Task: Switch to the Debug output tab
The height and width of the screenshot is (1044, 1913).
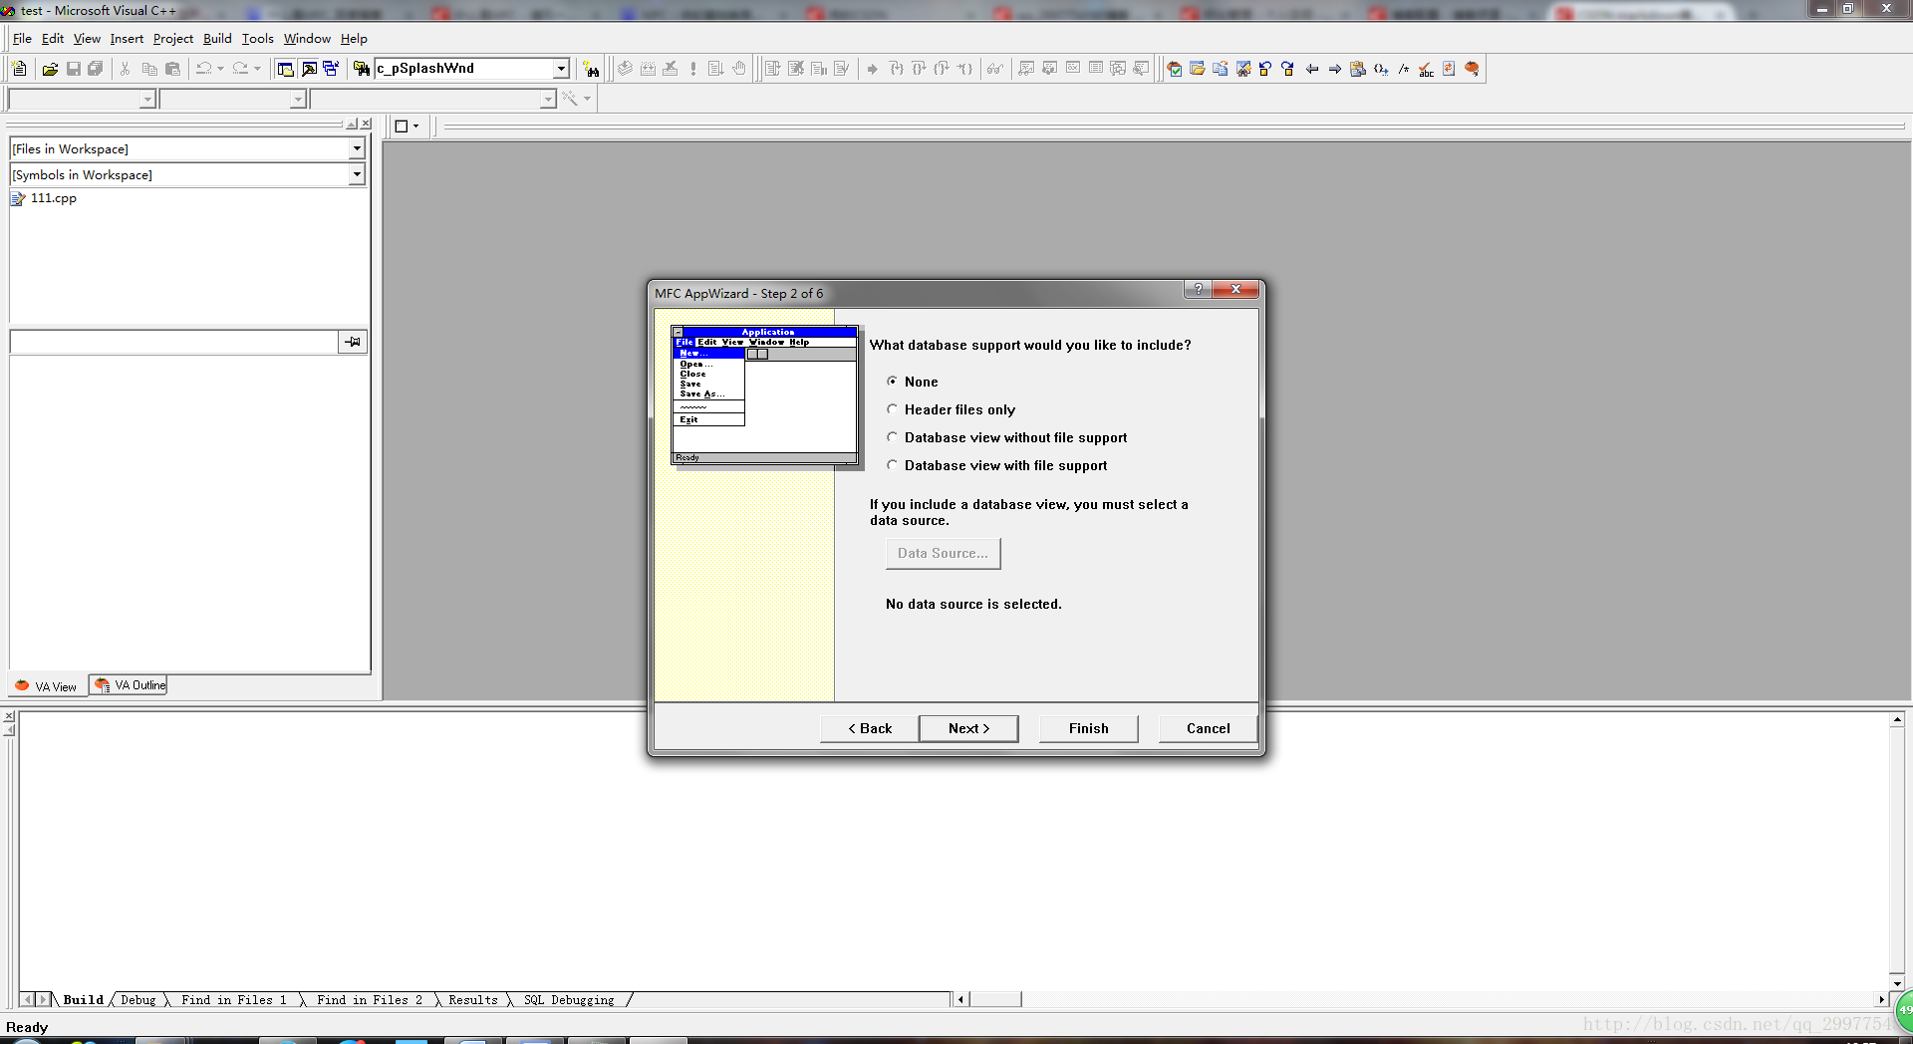Action: (138, 1000)
